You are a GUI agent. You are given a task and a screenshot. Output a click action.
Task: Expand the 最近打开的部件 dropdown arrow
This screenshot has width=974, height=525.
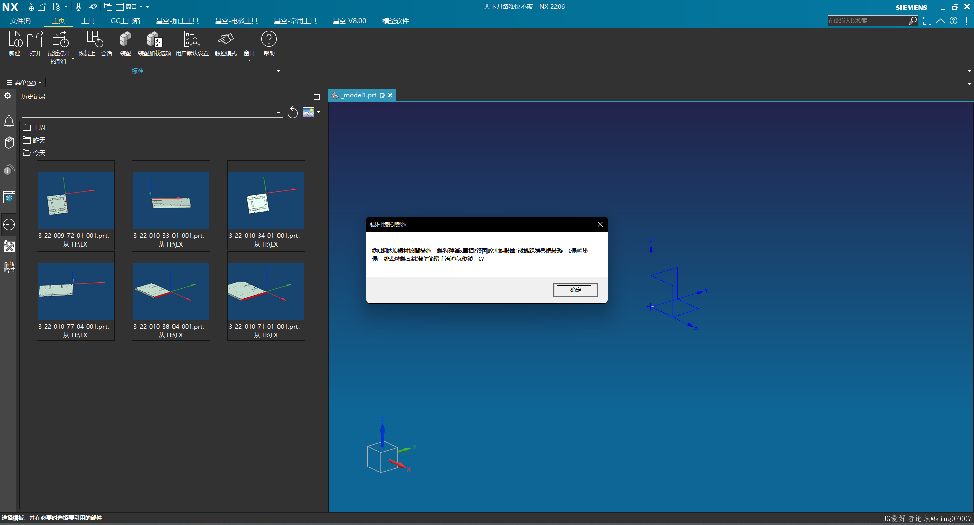[x=73, y=59]
